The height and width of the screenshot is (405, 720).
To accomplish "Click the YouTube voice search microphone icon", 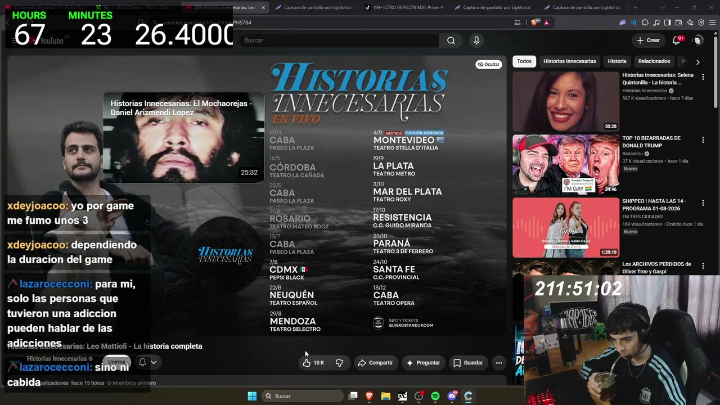I will pyautogui.click(x=476, y=40).
